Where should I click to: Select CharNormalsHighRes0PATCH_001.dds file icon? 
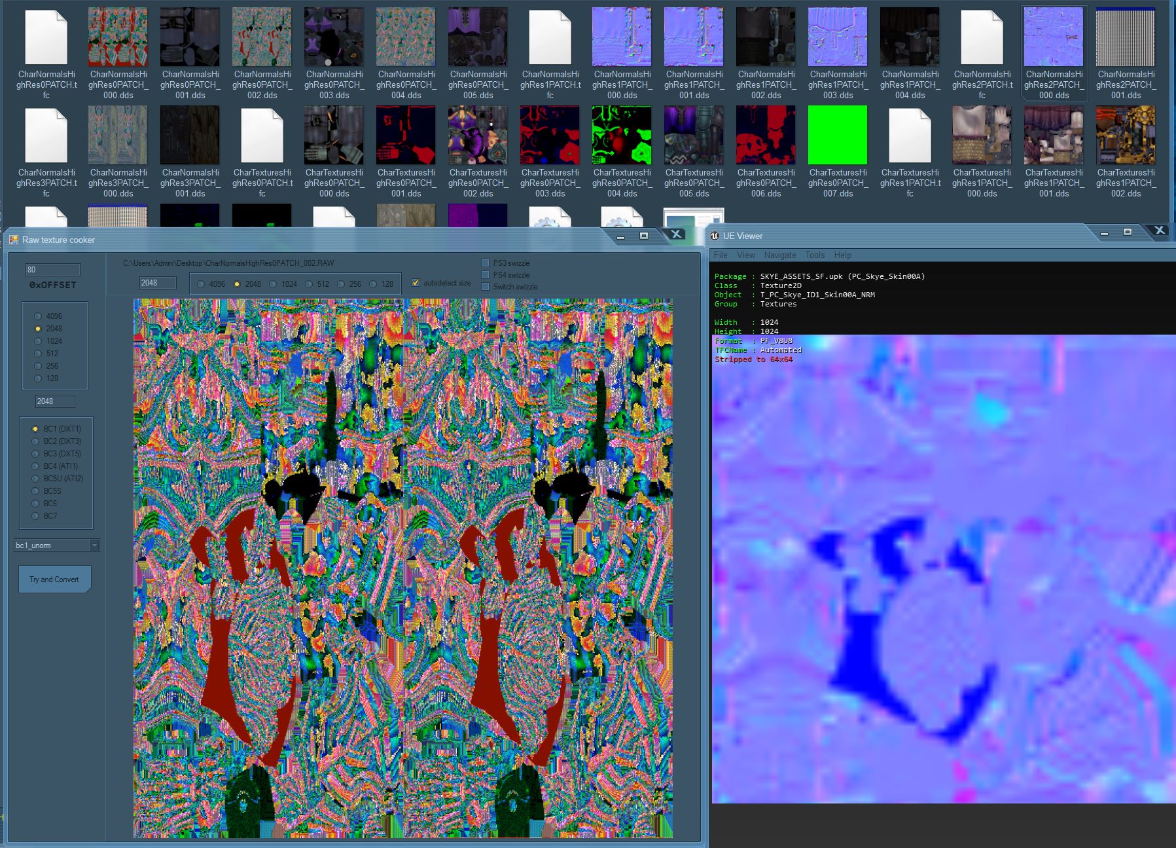190,37
